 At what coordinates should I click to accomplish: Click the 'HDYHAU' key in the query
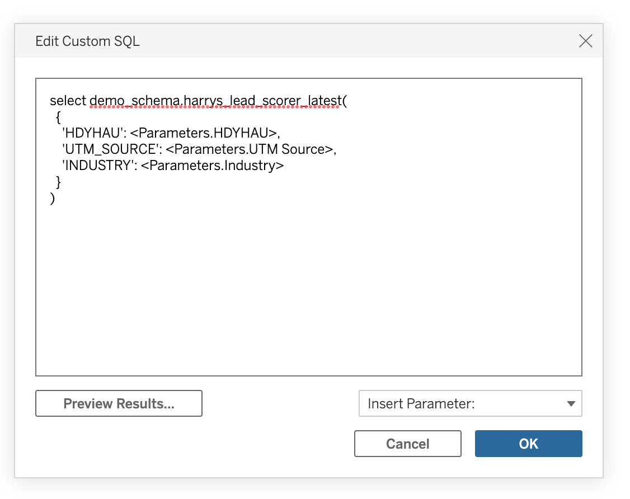pos(92,133)
